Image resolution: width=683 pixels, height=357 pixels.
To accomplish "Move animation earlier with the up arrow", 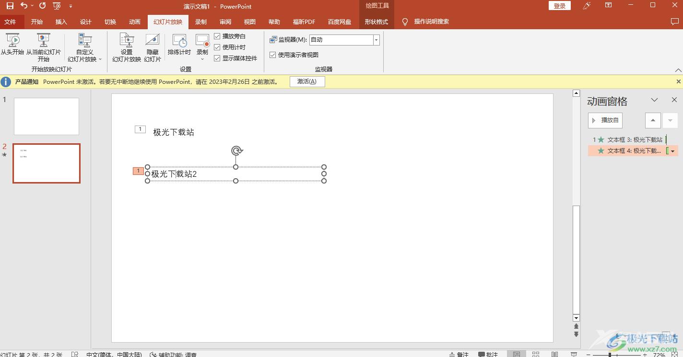I will click(x=653, y=120).
